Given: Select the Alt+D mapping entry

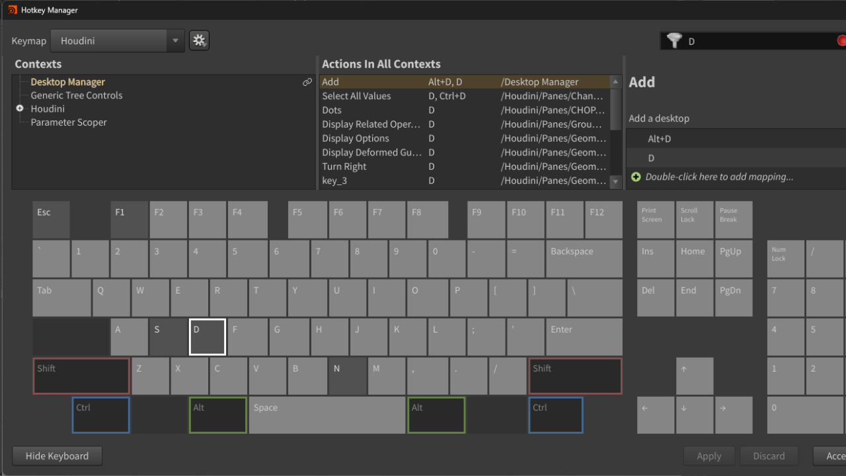Looking at the screenshot, I should pos(736,139).
